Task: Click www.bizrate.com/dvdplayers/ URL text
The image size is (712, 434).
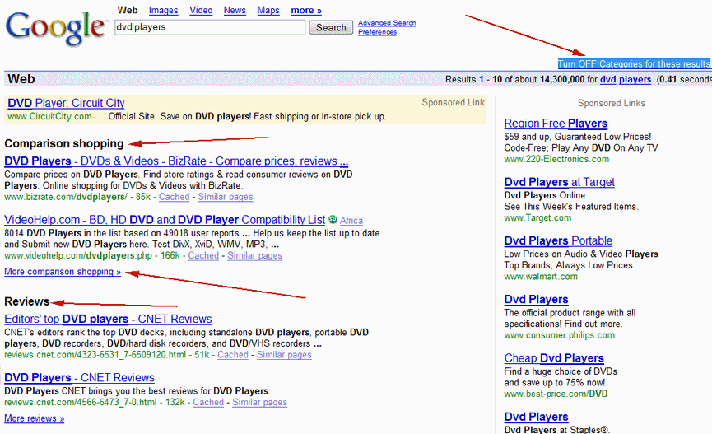Action: tap(66, 197)
